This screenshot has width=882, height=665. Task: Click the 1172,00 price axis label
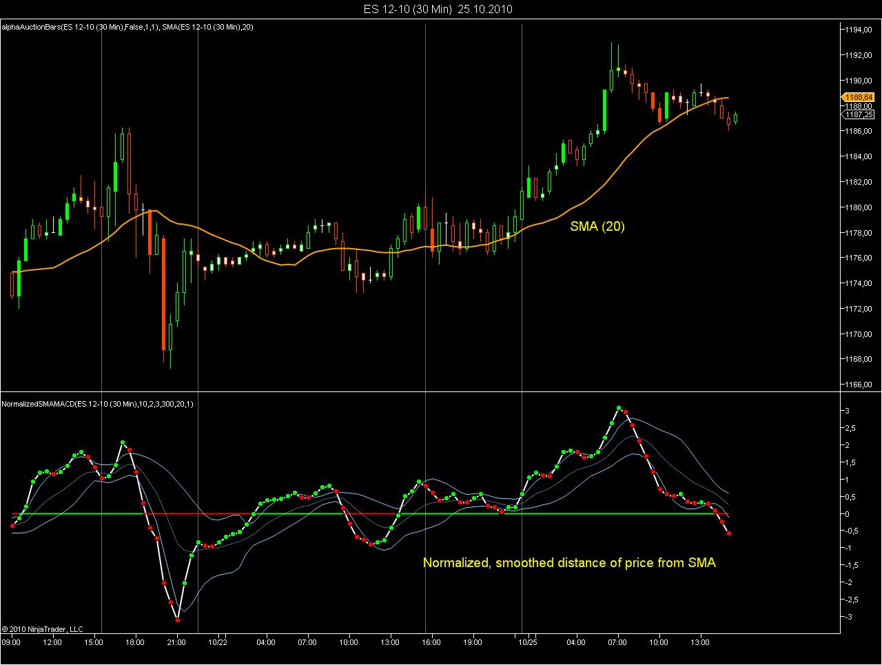859,309
